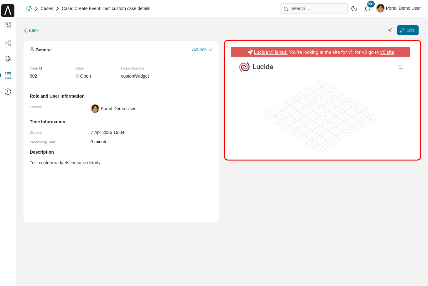Click the case id value '602'

pyautogui.click(x=34, y=76)
